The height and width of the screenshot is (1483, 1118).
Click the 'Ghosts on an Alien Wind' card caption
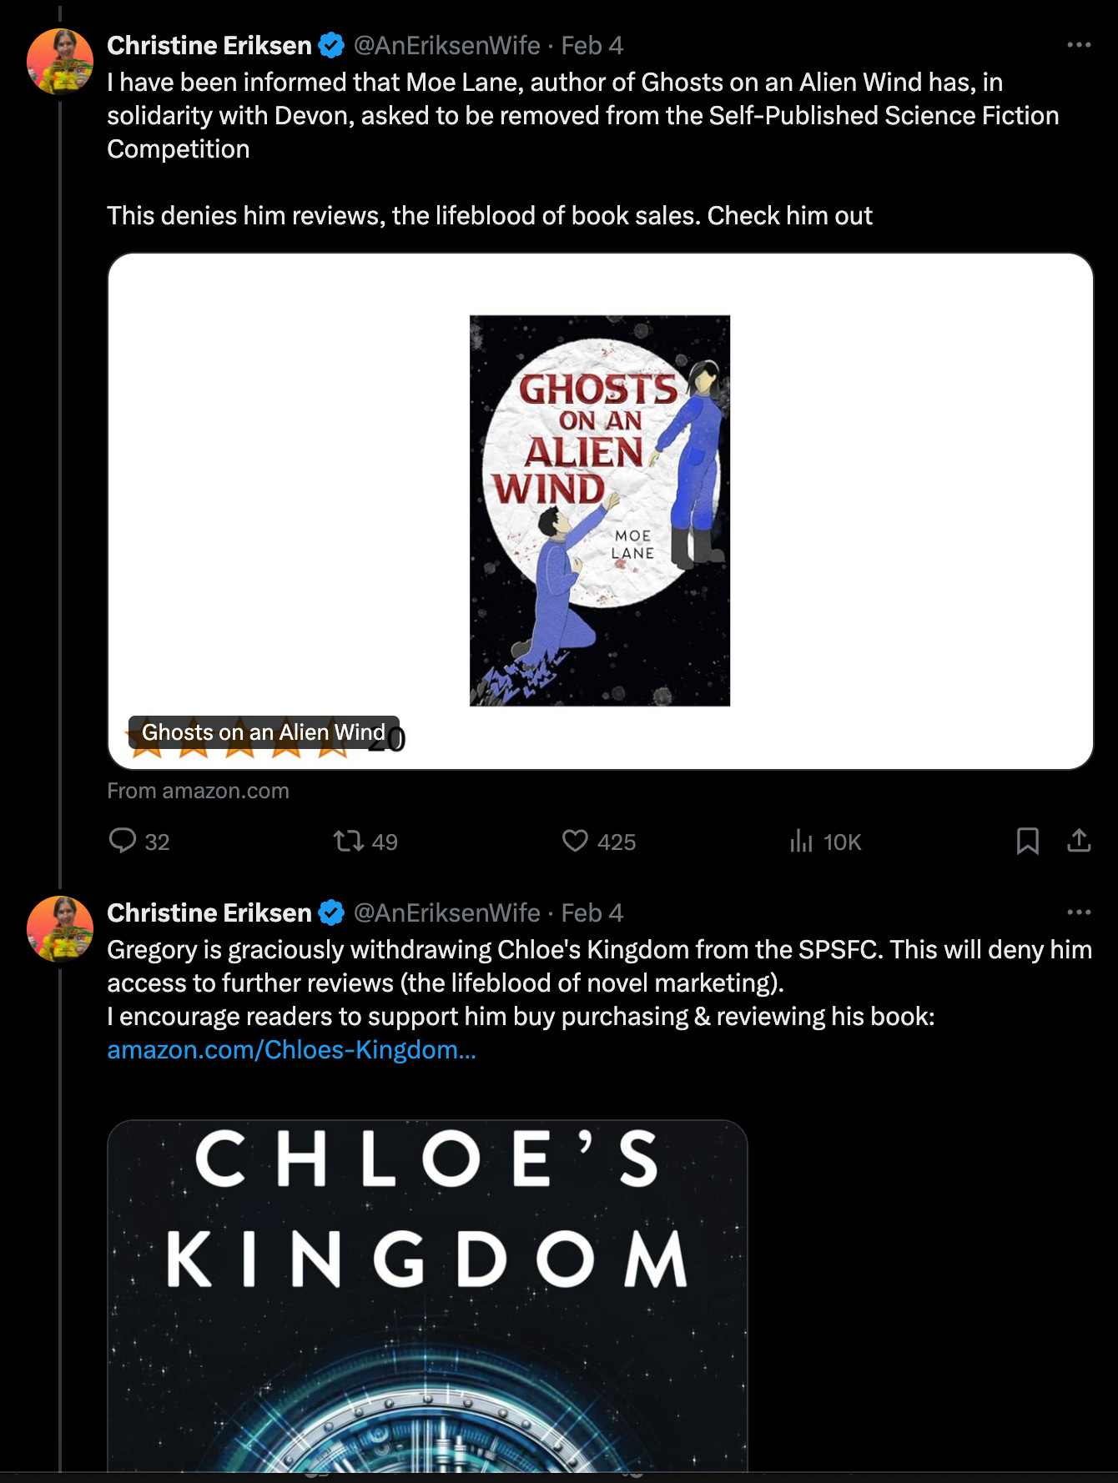pyautogui.click(x=264, y=732)
